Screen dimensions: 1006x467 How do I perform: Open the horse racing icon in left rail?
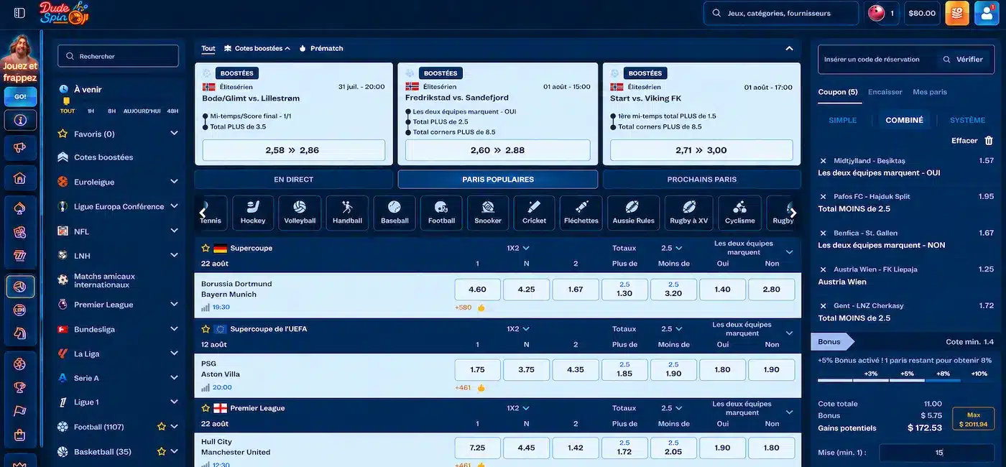[20, 333]
